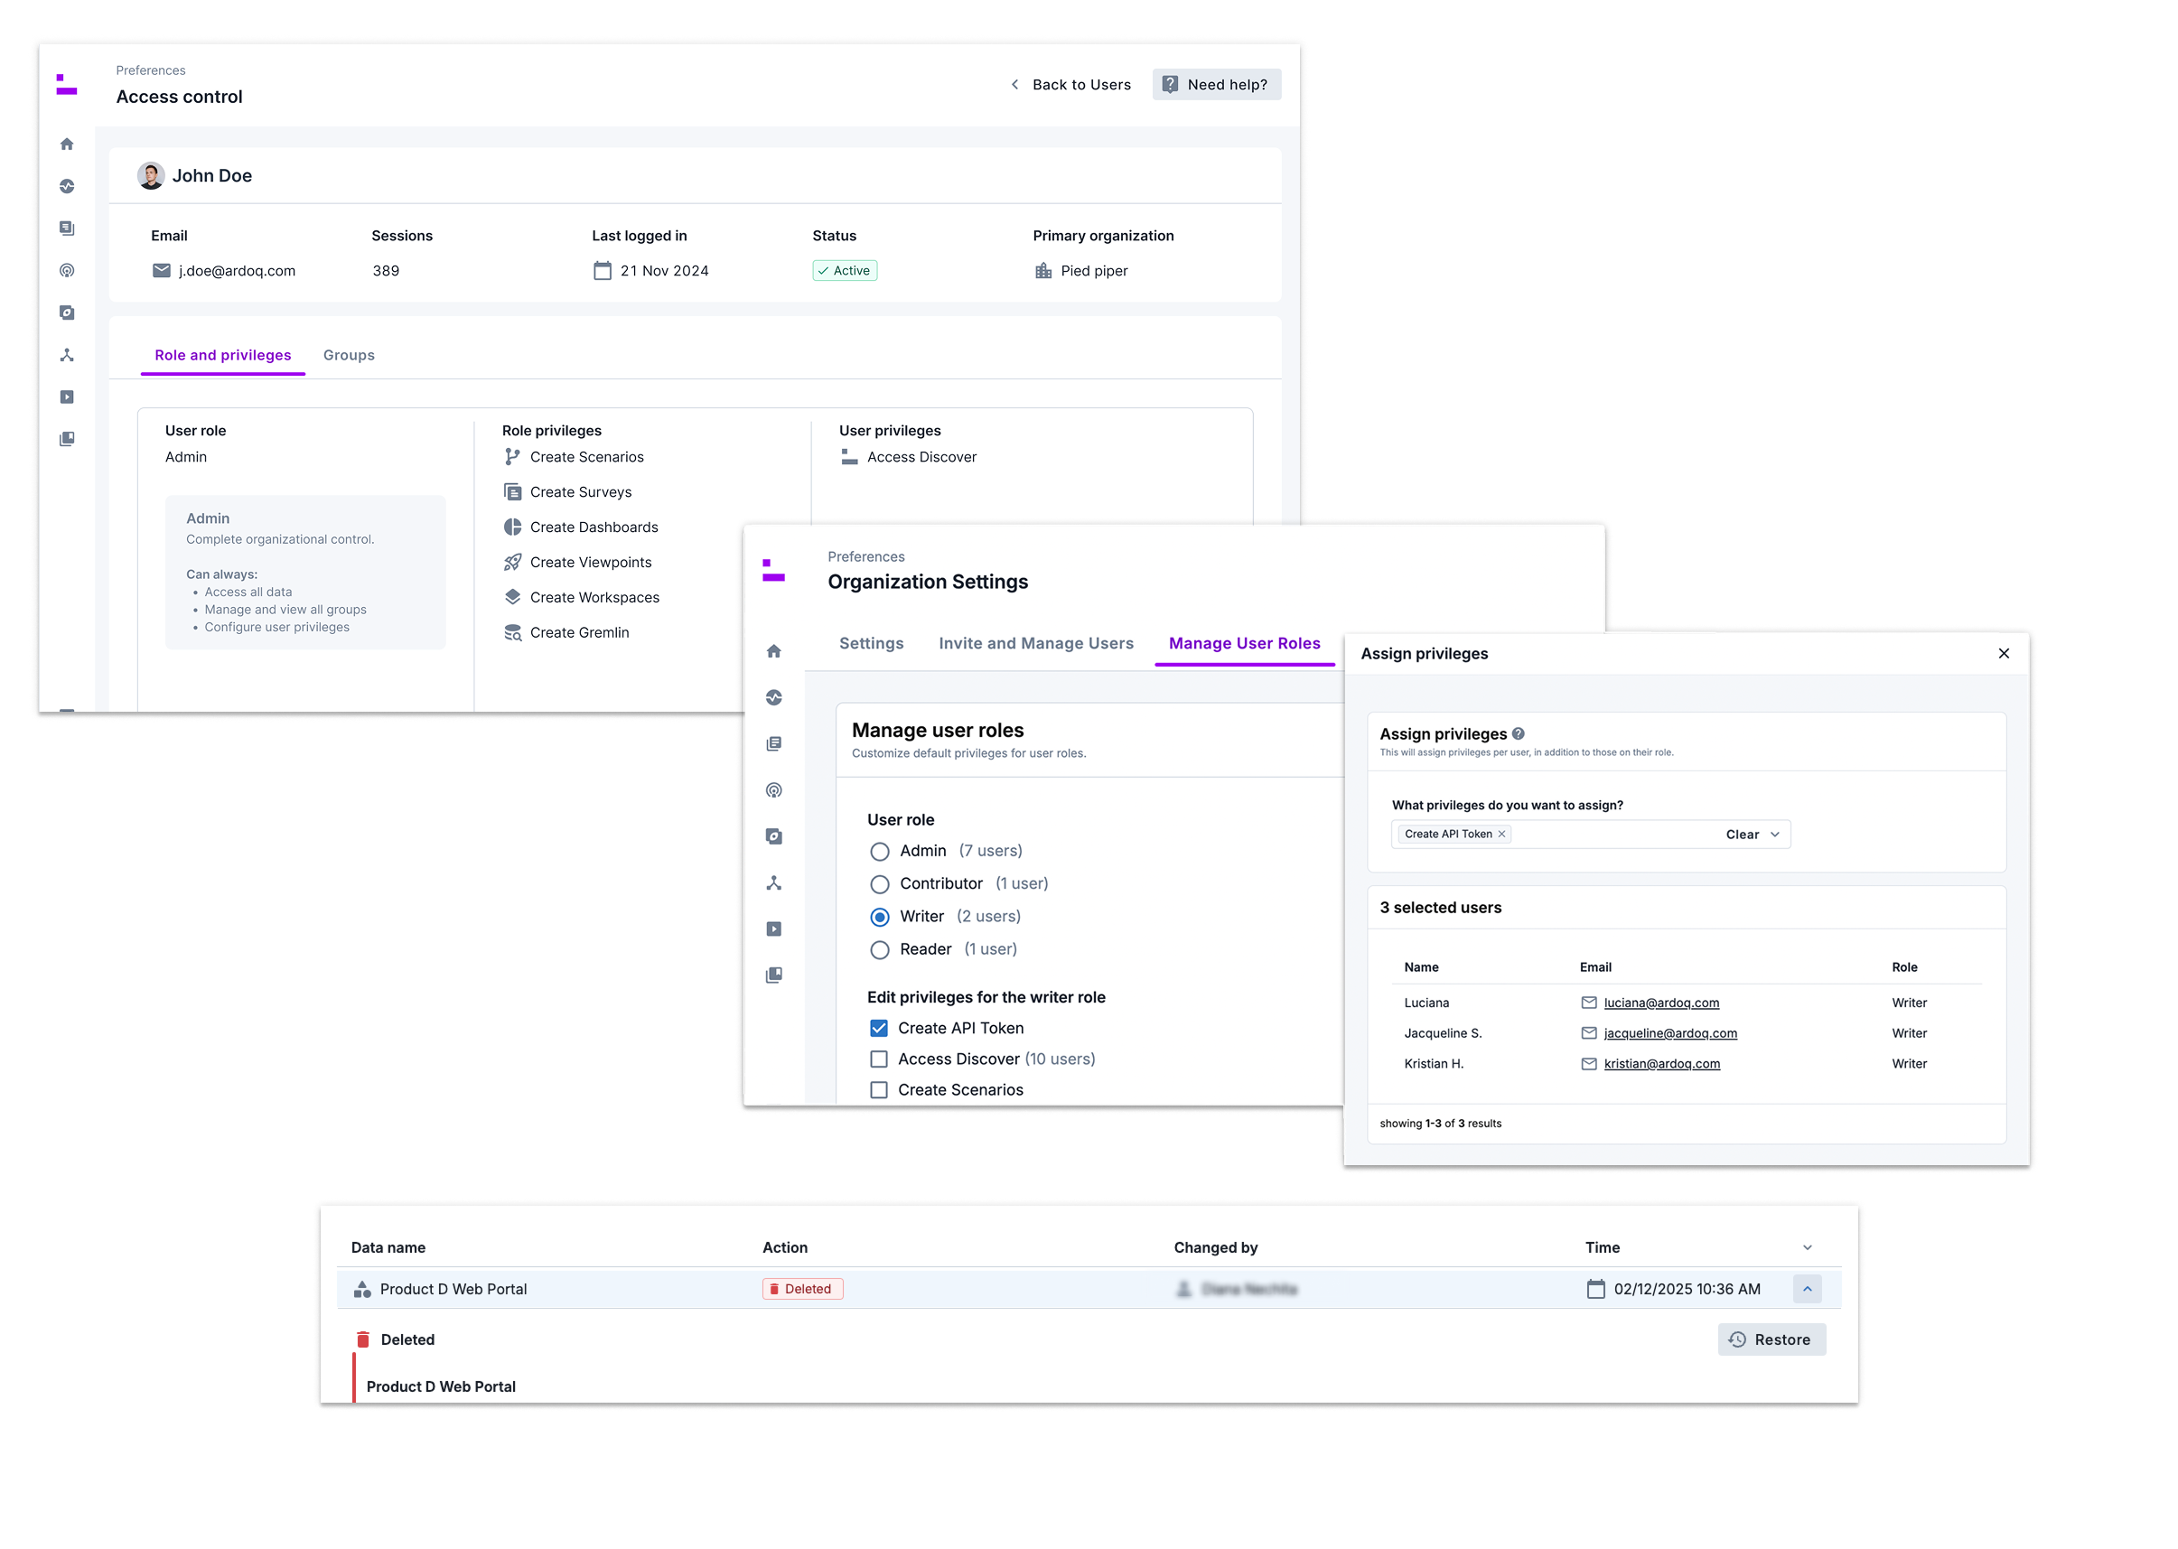Enable the Access Discover checkbox
Screen dimensions: 2178x1549
tap(879, 1059)
